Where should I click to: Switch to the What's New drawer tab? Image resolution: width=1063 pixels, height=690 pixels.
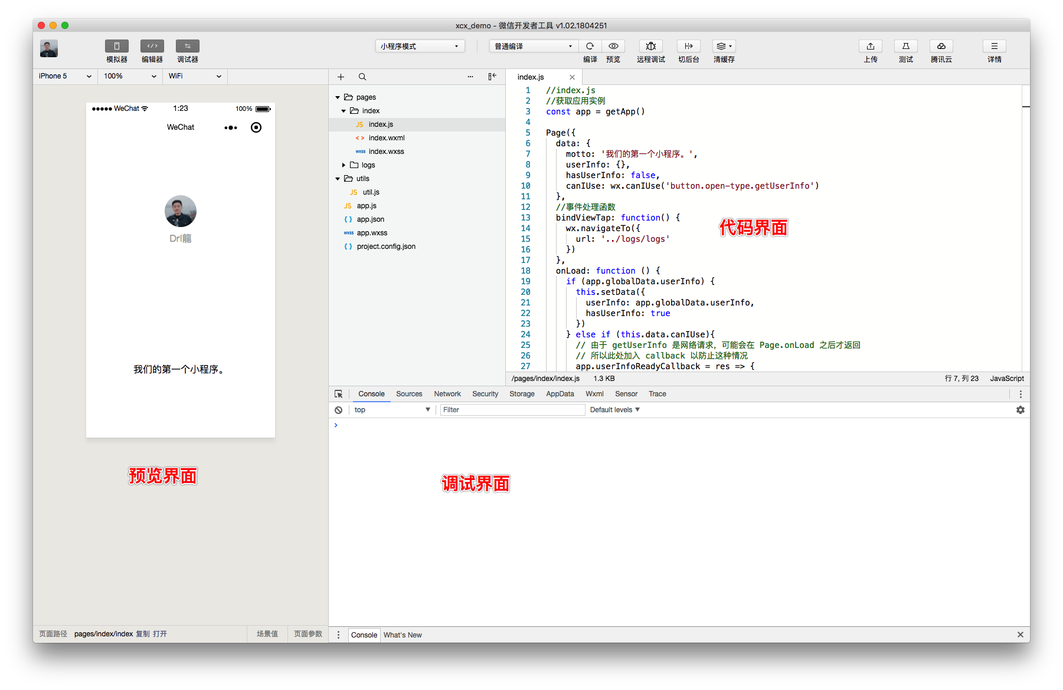(403, 635)
